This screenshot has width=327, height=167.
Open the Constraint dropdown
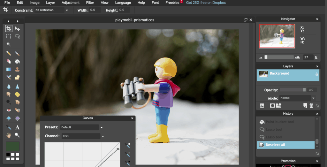(67, 10)
